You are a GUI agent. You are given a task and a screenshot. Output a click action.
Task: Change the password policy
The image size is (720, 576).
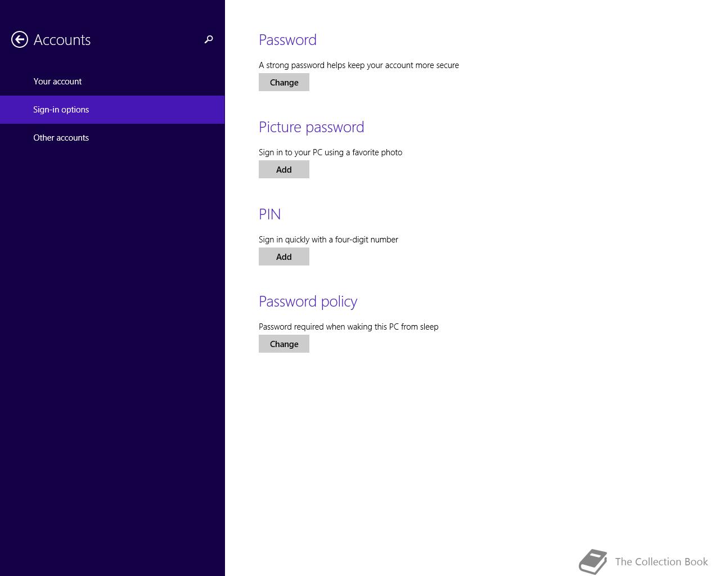click(283, 344)
